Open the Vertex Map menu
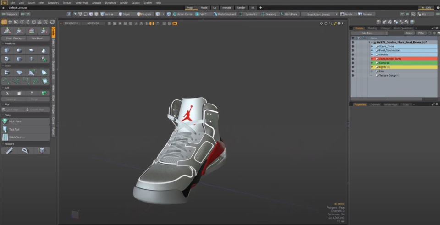Viewport: 440px width, 225px height. (82, 3)
